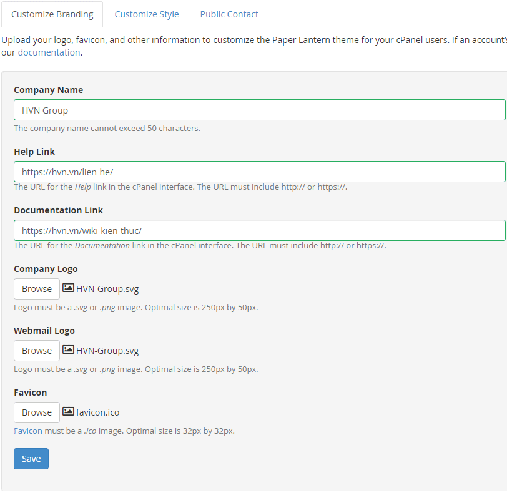The height and width of the screenshot is (493, 507).
Task: Open the documentation link in the description
Action: [x=49, y=52]
